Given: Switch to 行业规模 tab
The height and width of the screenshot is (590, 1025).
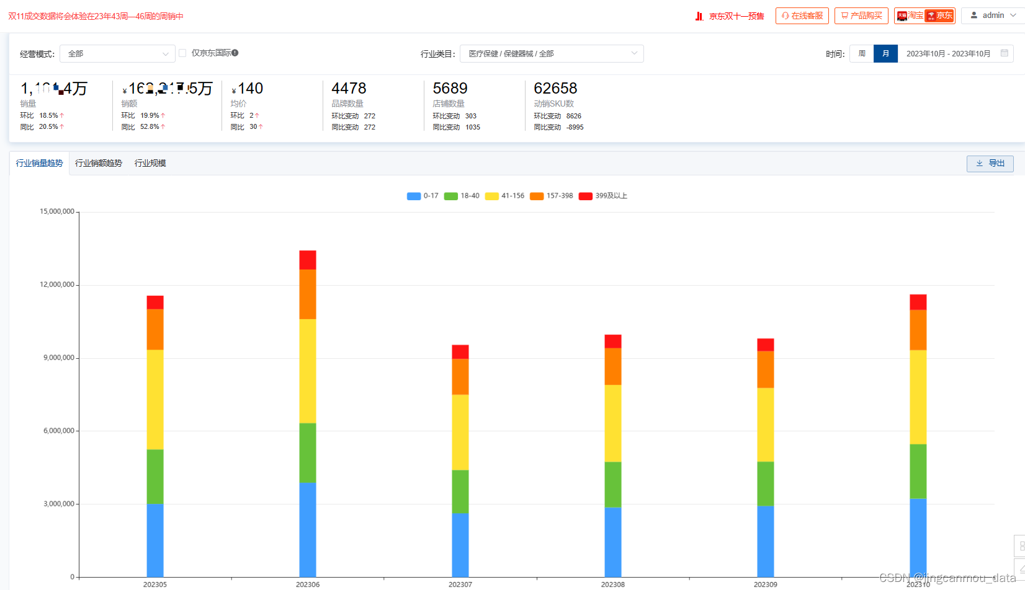Looking at the screenshot, I should tap(150, 163).
